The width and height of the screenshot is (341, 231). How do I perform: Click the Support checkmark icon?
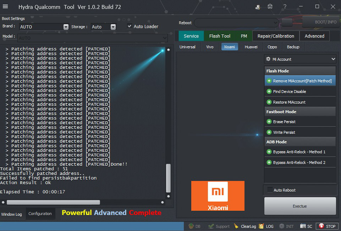point(219,226)
